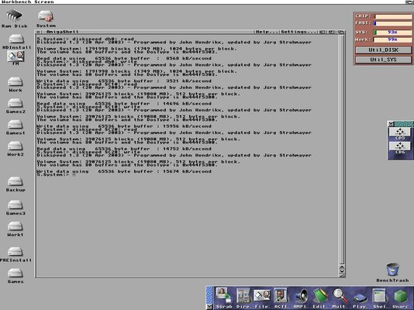Screen dimensions: 414x310
Task: Click the Util_SYS button
Action: coord(383,60)
